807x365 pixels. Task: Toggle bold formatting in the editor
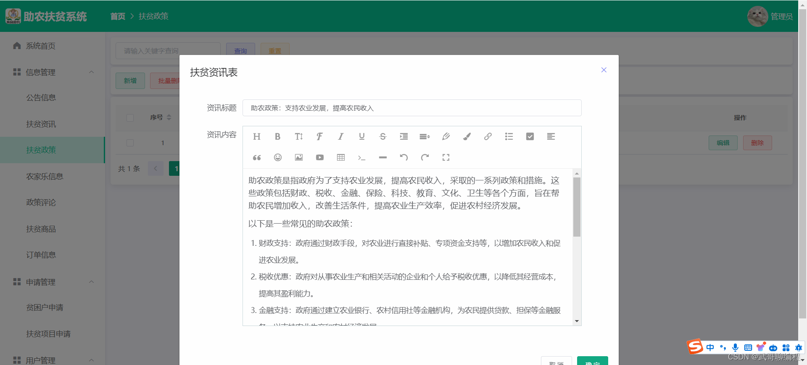point(277,136)
